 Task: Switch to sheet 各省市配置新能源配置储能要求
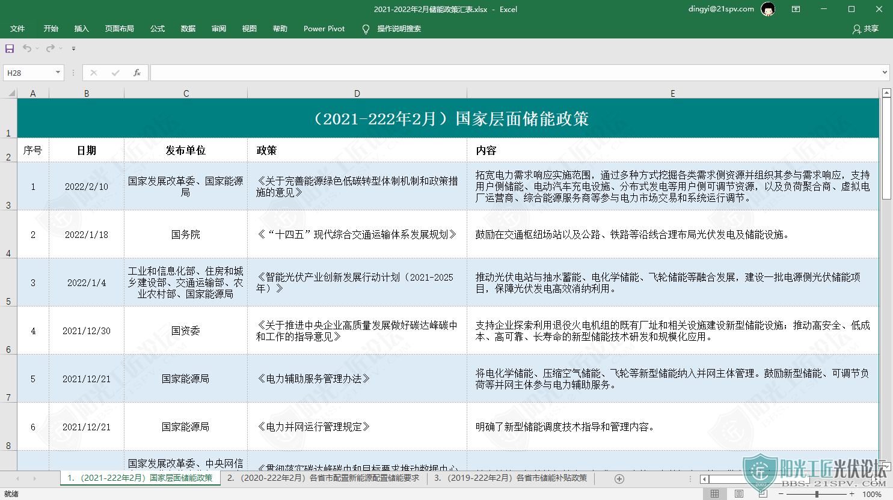(x=323, y=478)
